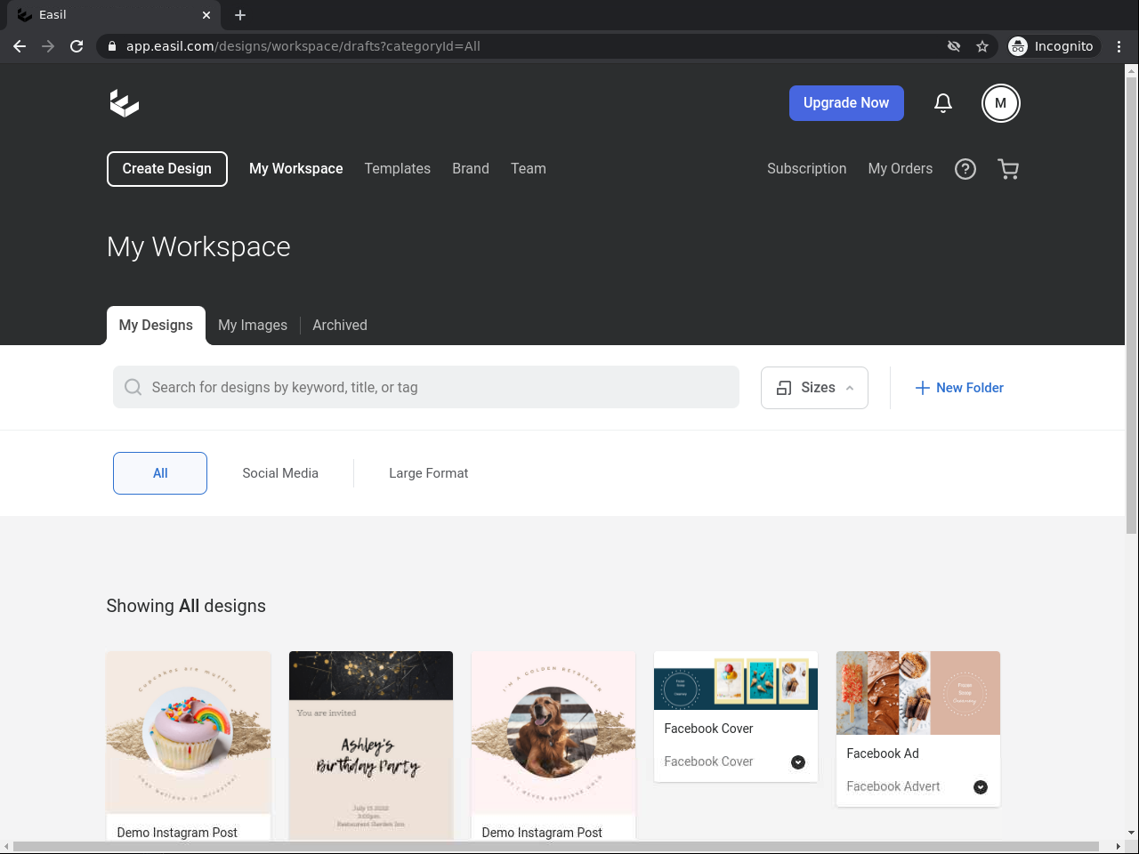This screenshot has height=854, width=1139.
Task: Bookmark this page with the star
Action: 982,46
